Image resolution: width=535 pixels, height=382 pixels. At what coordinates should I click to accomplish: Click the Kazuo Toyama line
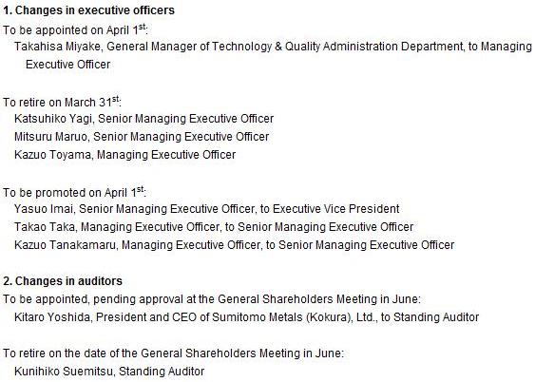124,155
